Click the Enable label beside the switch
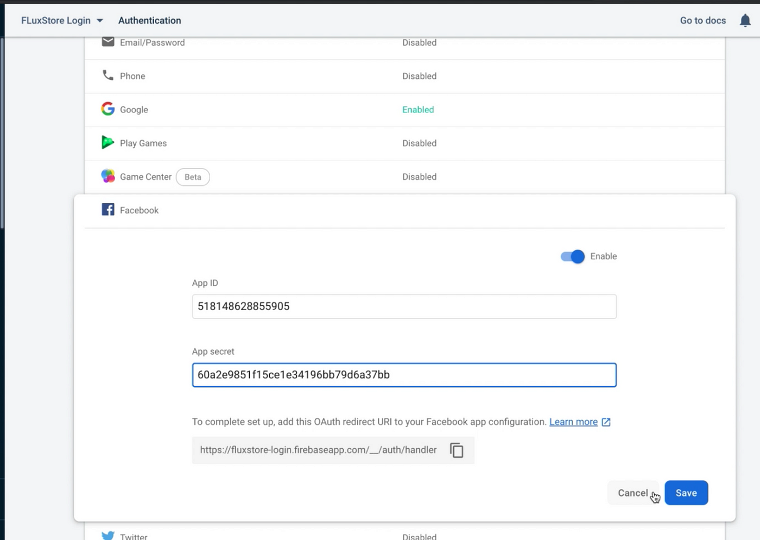The height and width of the screenshot is (540, 760). [604, 256]
